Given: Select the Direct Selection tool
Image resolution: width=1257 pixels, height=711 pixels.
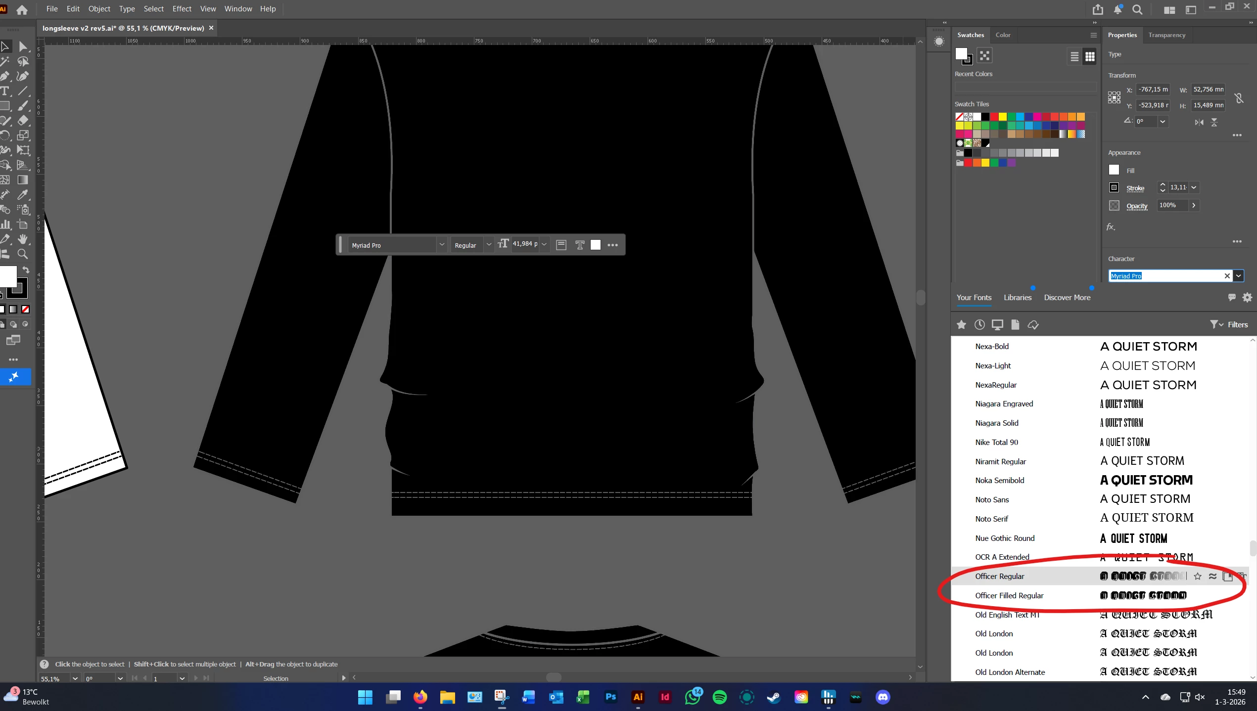Looking at the screenshot, I should (x=23, y=46).
